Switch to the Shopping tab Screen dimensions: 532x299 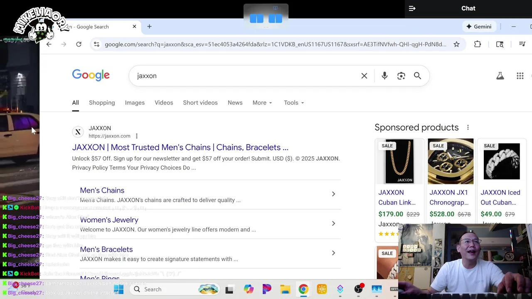(x=102, y=103)
